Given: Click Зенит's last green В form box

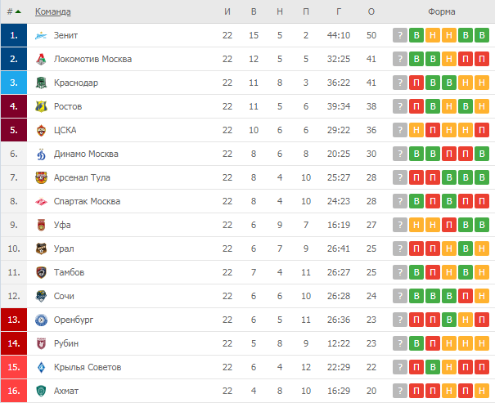Looking at the screenshot, I should [482, 35].
